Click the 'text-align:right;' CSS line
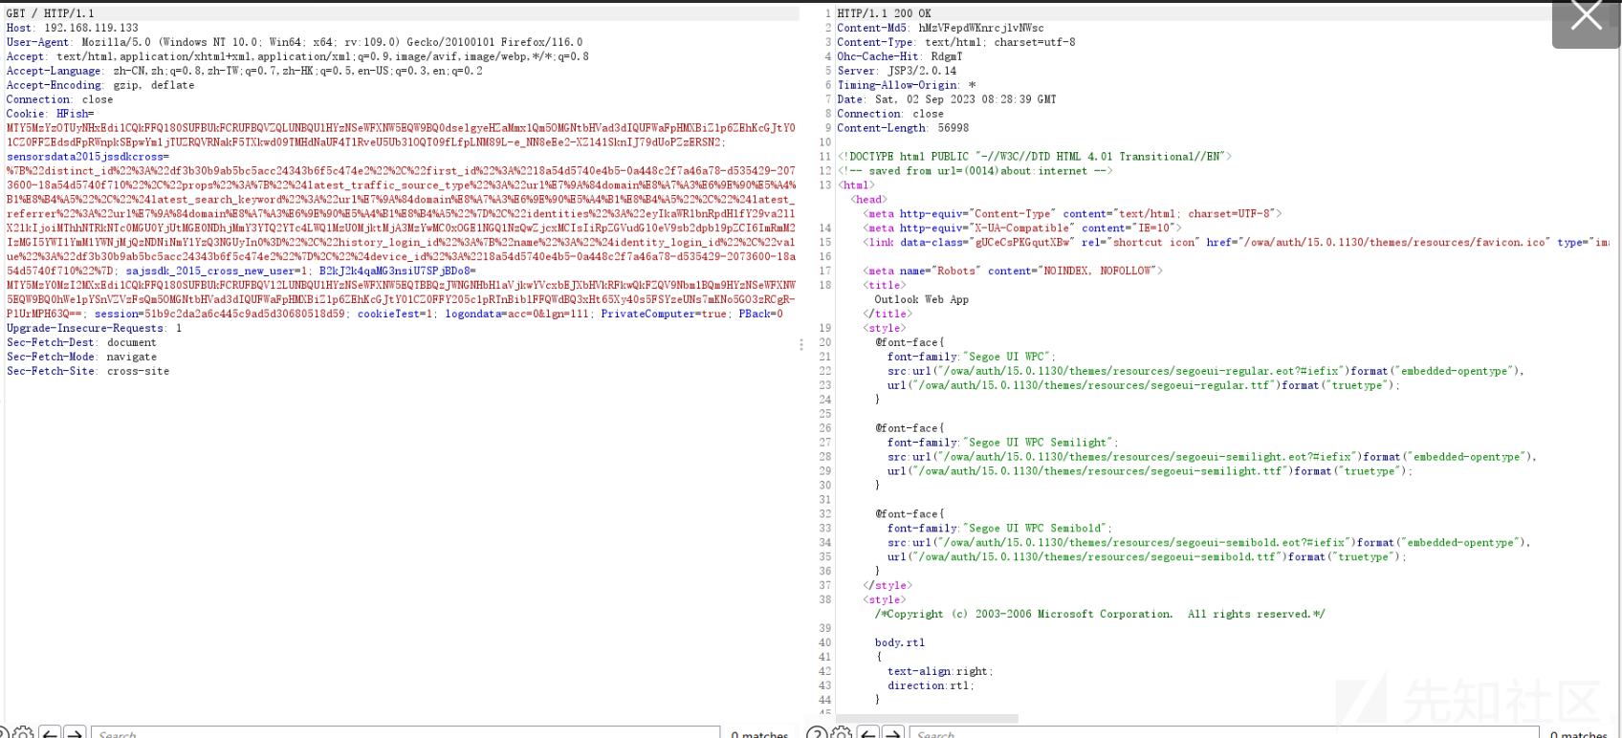 (x=940, y=671)
